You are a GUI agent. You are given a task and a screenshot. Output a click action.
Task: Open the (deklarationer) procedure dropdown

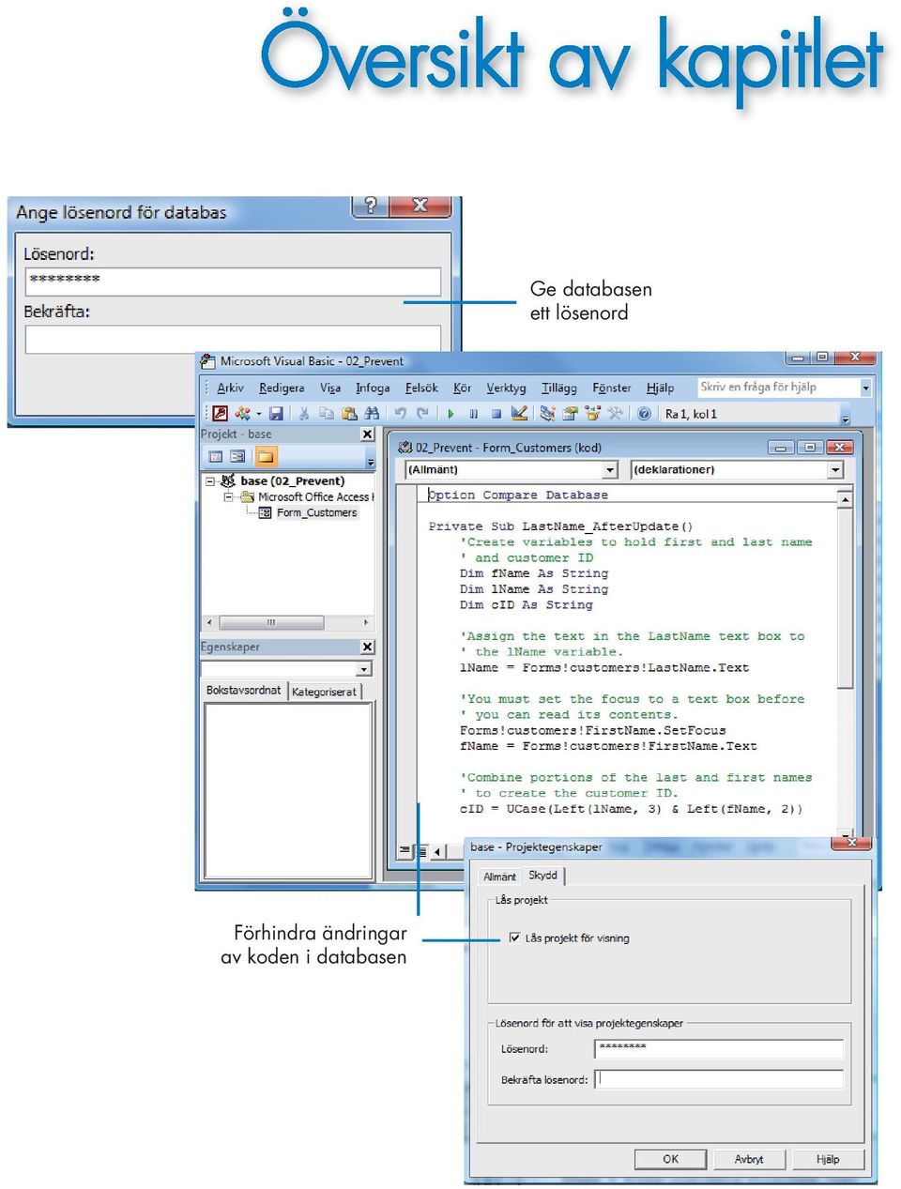835,470
